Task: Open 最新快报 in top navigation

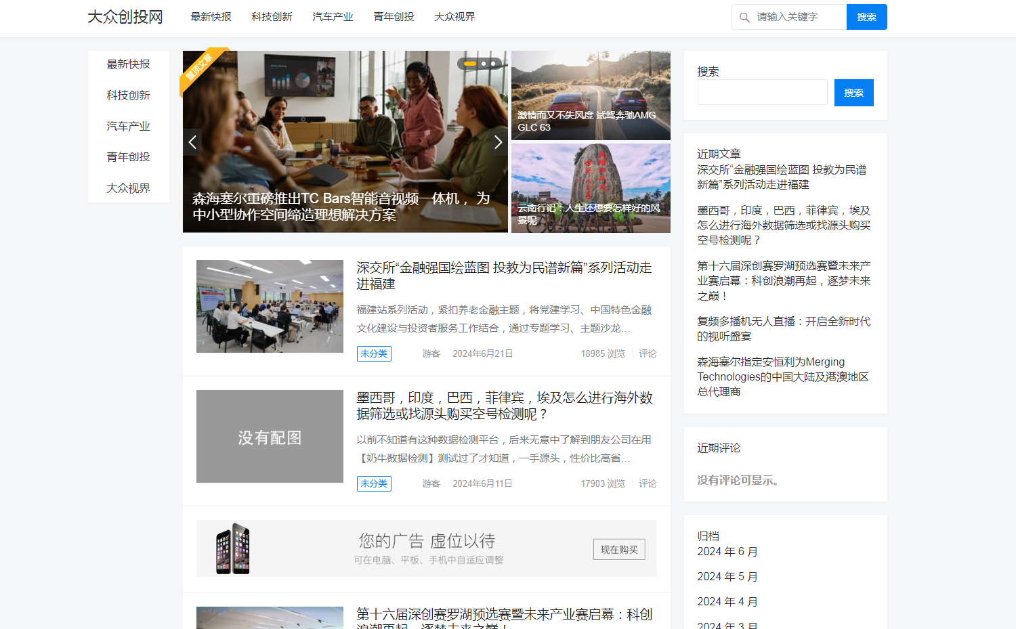Action: click(x=211, y=17)
